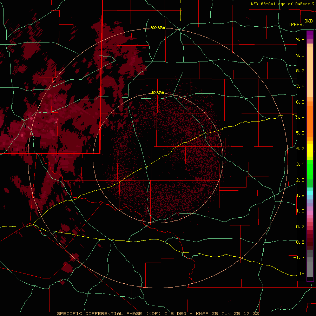
Task: Click the bright green segment of the color bar
Action: coord(310,170)
